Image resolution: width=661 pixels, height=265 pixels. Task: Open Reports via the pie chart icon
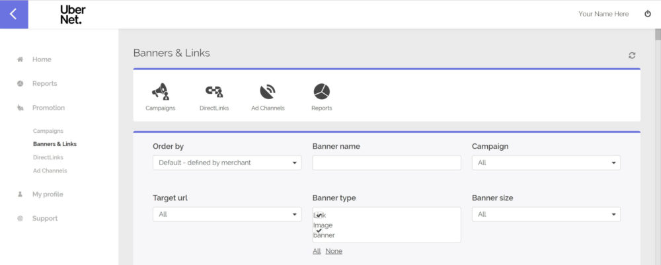pyautogui.click(x=321, y=92)
